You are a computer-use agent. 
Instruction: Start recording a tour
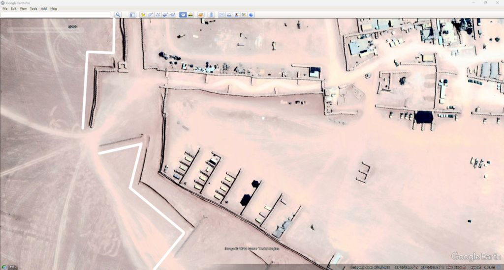coord(172,15)
